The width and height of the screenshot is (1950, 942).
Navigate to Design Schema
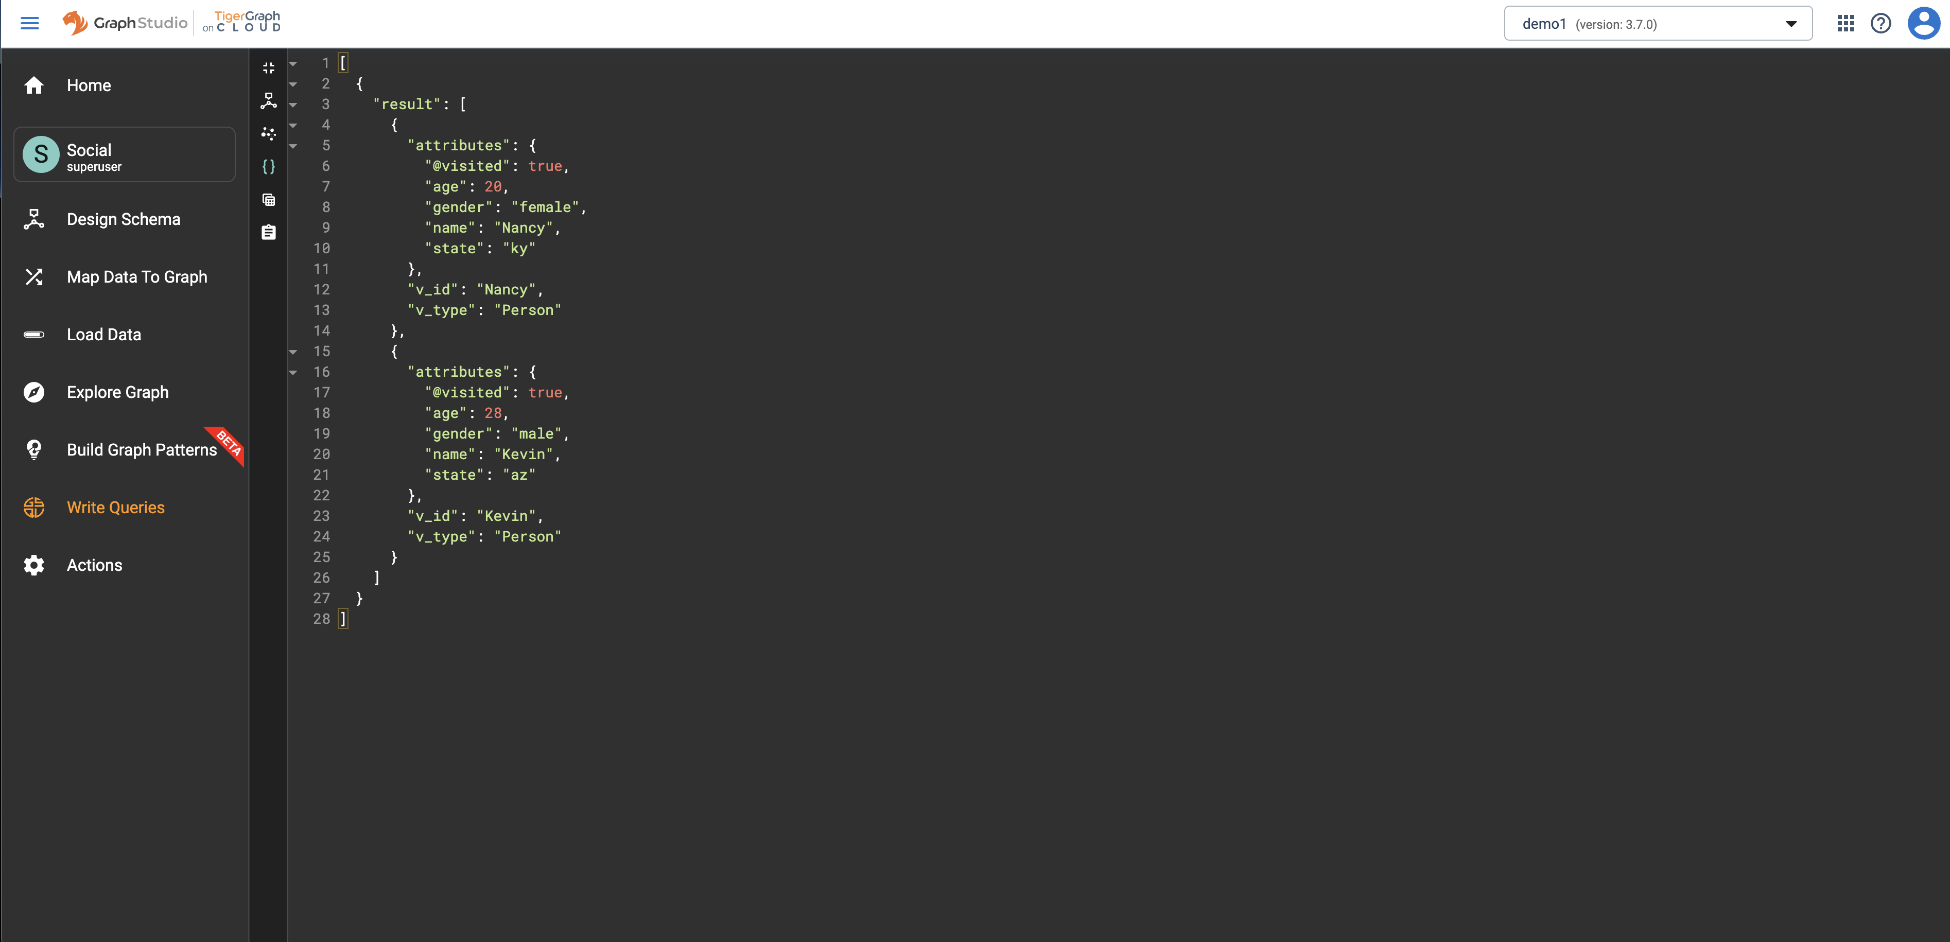pos(123,219)
